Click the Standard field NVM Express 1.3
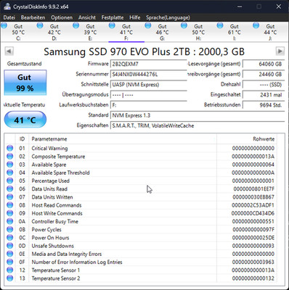The image size is (289, 290). coord(198,115)
